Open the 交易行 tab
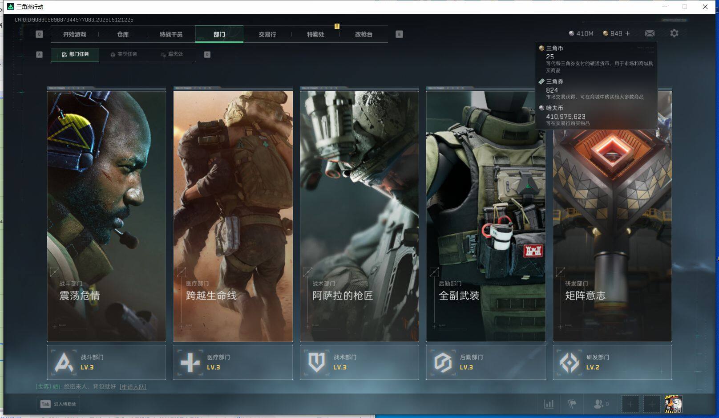 267,34
